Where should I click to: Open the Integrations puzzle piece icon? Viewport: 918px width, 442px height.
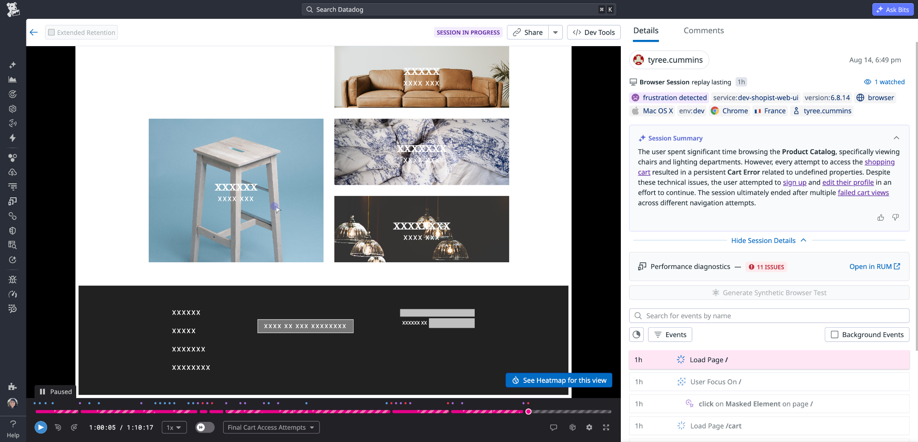pyautogui.click(x=13, y=386)
